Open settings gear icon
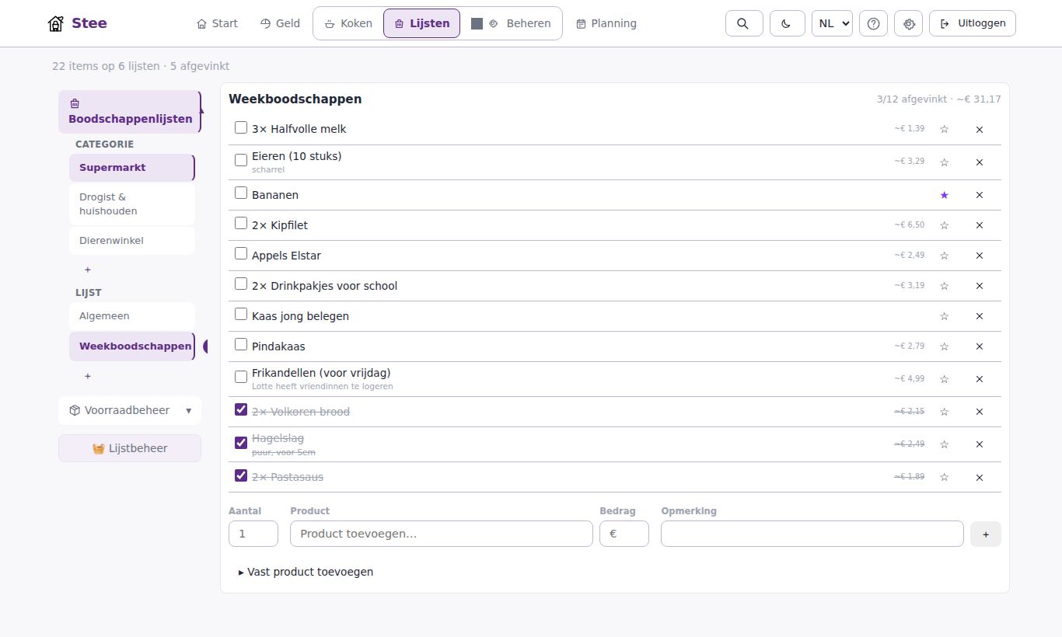 pyautogui.click(x=909, y=23)
